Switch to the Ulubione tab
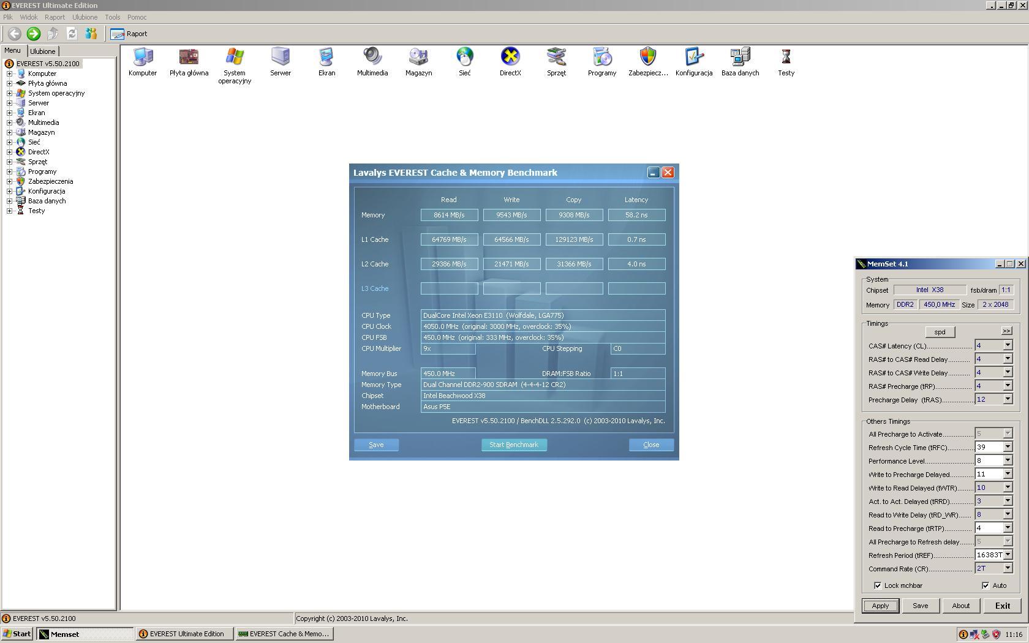Viewport: 1029px width, 643px height. [43, 51]
